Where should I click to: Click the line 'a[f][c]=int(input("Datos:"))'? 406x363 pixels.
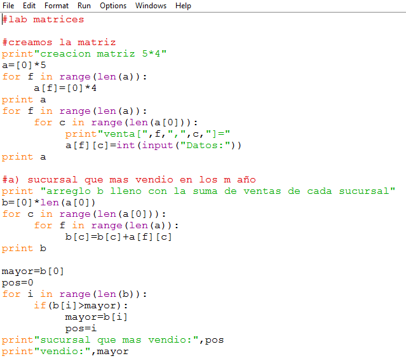[x=153, y=146]
